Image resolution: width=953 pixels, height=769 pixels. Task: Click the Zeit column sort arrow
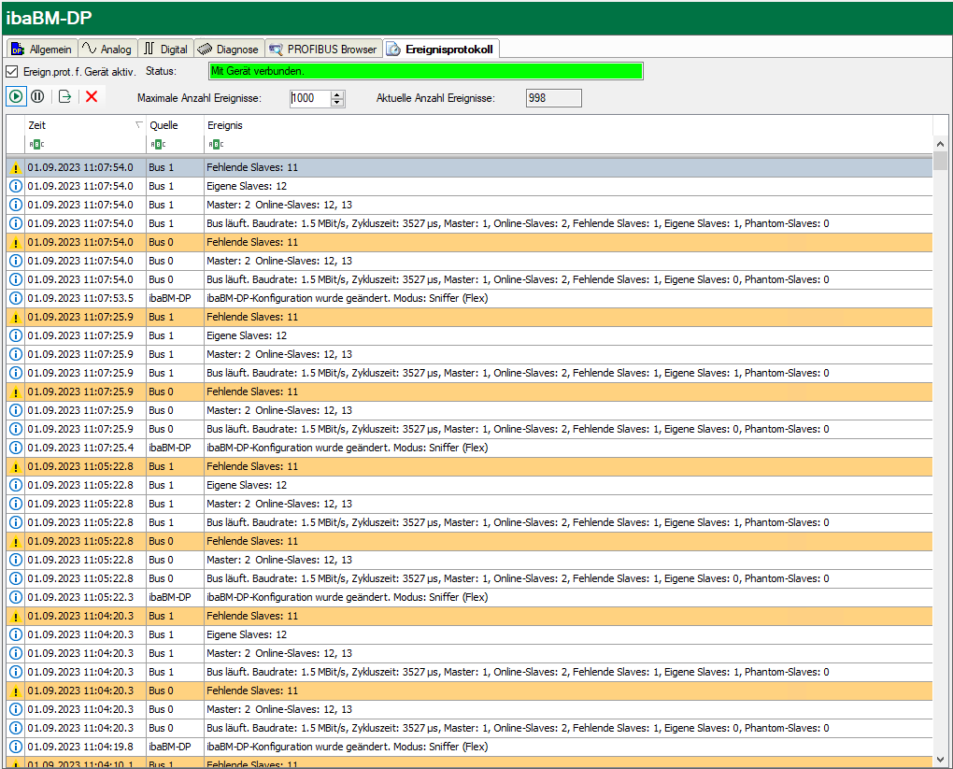coord(139,124)
